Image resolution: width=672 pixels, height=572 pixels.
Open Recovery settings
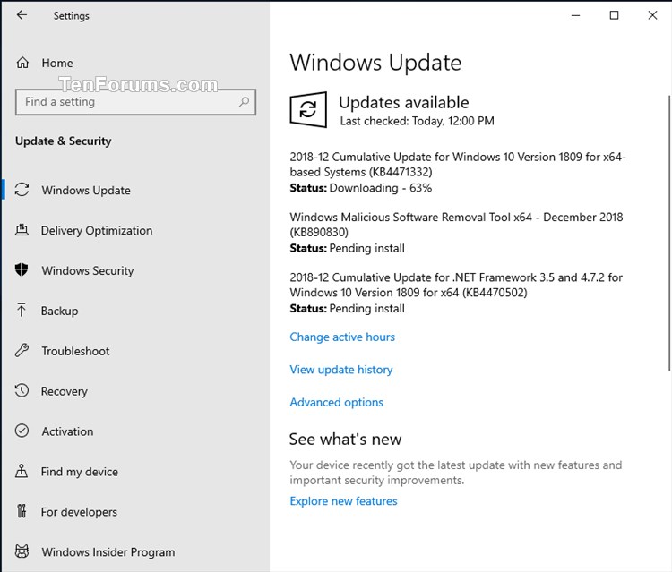point(65,391)
